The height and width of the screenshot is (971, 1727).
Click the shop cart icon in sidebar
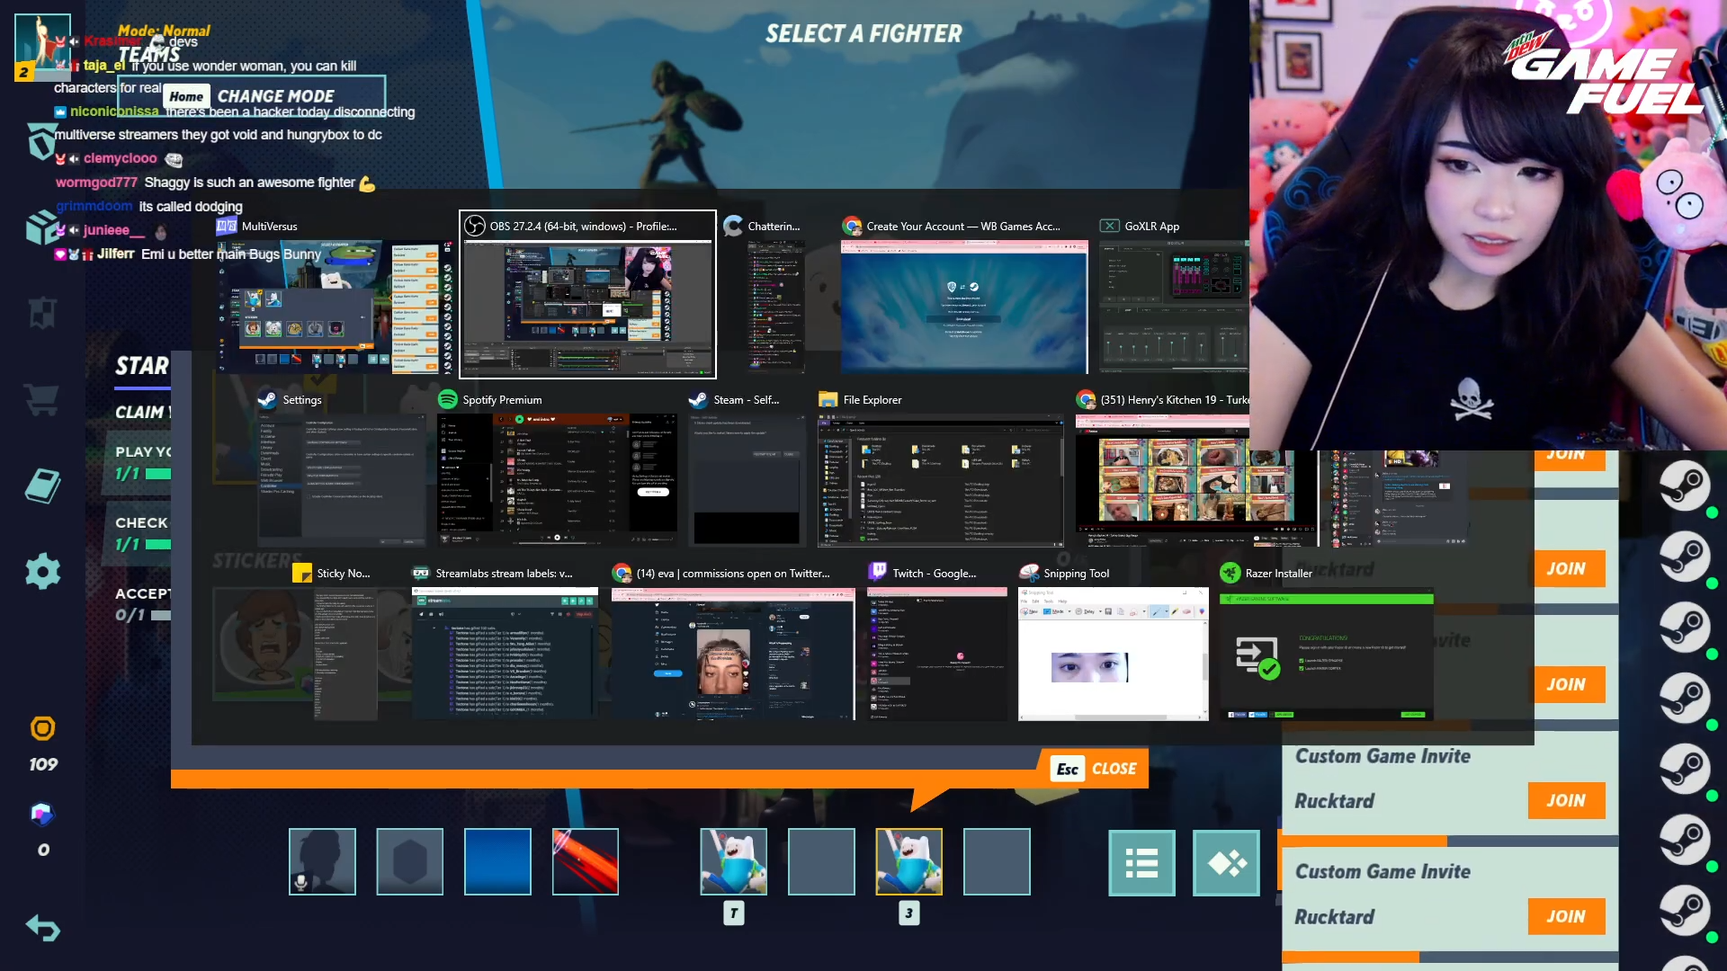(42, 400)
